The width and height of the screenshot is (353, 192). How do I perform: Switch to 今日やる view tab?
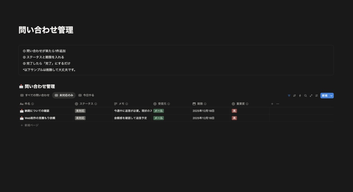86,95
